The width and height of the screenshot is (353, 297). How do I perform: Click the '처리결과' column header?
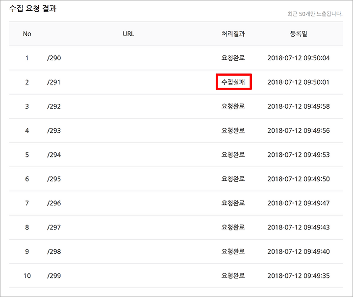point(233,34)
